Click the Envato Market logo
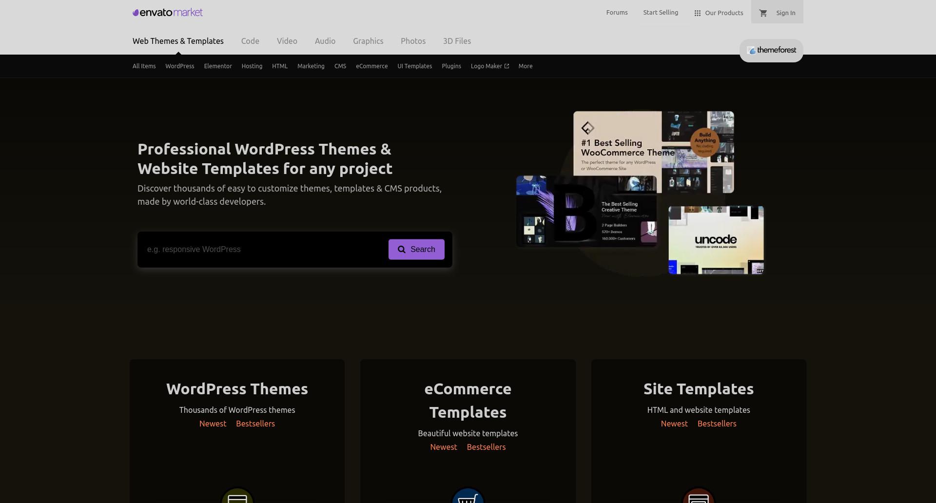Viewport: 936px width, 503px height. 168,13
